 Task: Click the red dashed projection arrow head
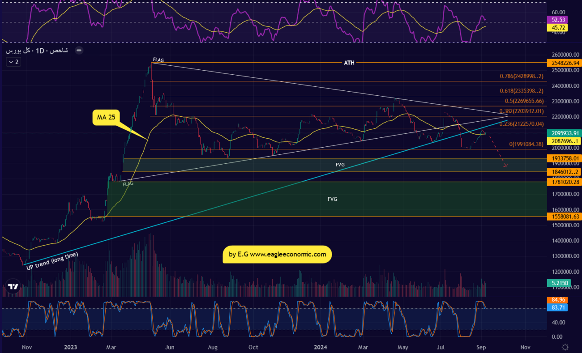pos(505,165)
